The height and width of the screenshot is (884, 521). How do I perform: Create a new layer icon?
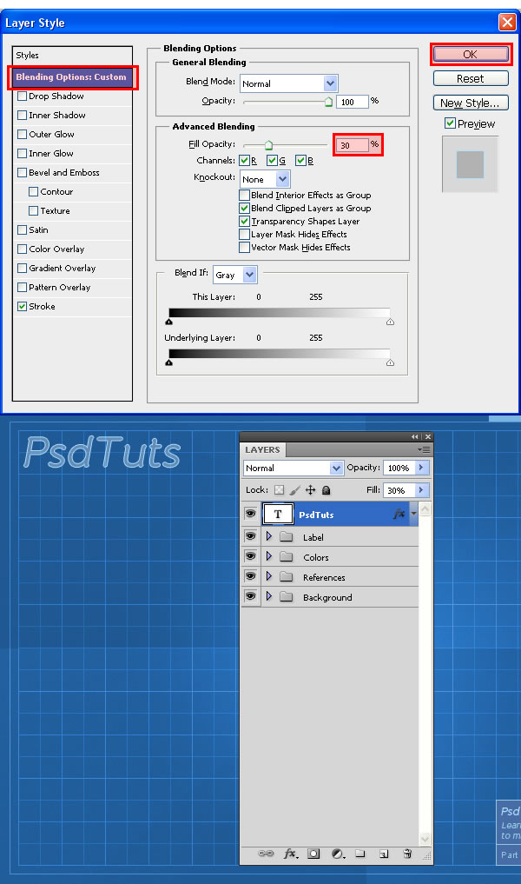[x=384, y=854]
